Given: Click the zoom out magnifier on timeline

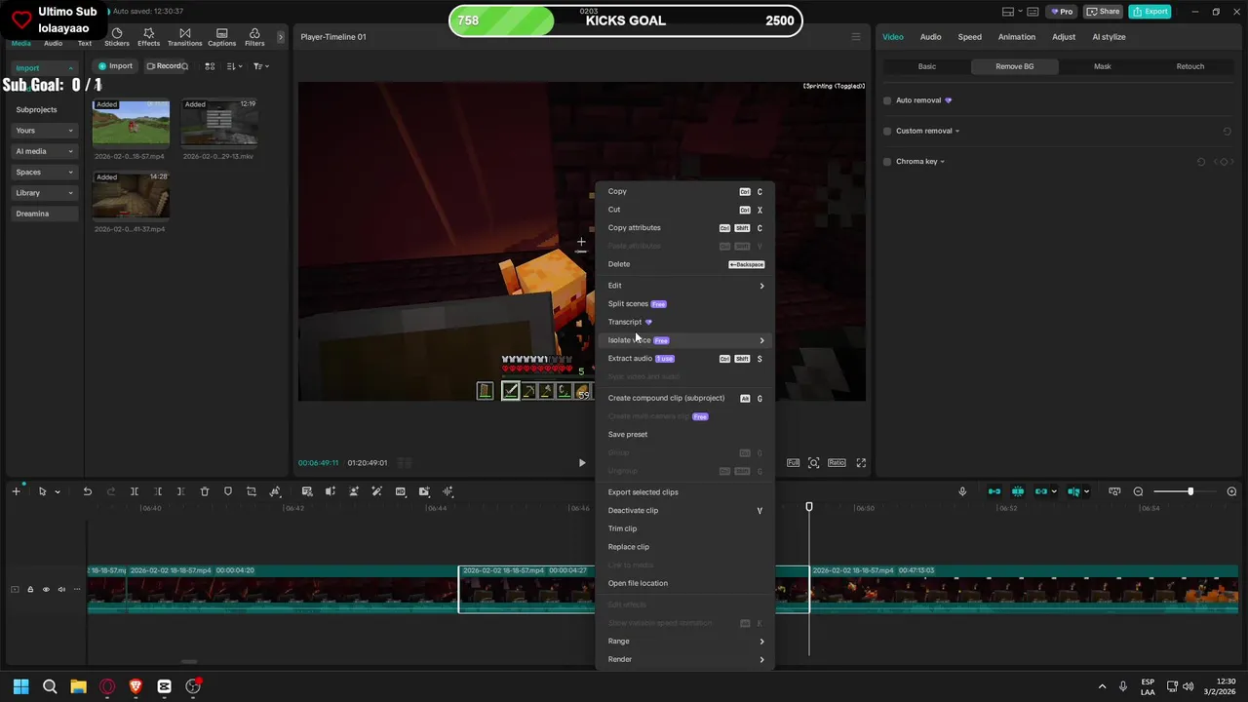Looking at the screenshot, I should click(x=1138, y=491).
